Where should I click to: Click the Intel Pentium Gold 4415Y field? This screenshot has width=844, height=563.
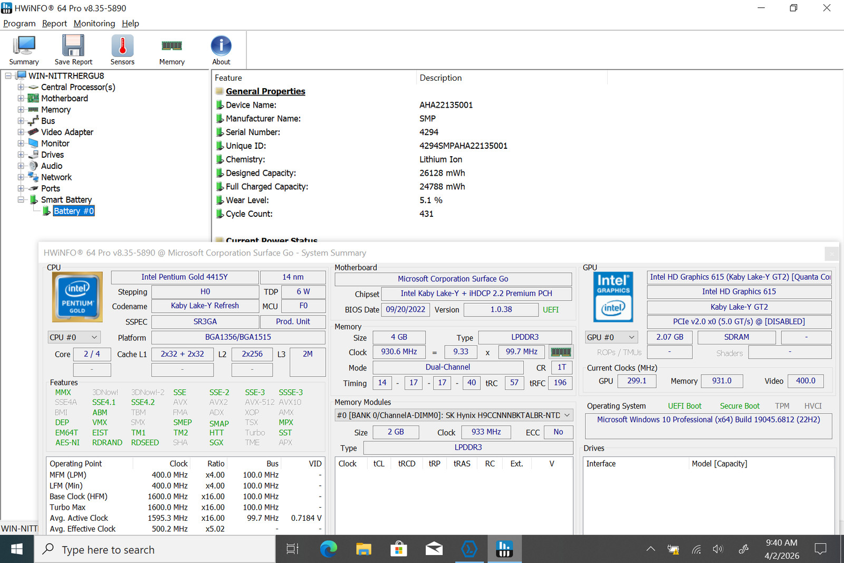(185, 277)
